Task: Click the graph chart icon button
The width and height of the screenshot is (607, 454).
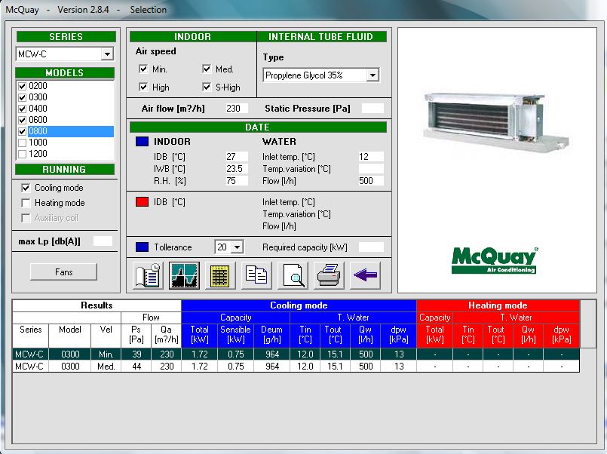Action: [184, 275]
